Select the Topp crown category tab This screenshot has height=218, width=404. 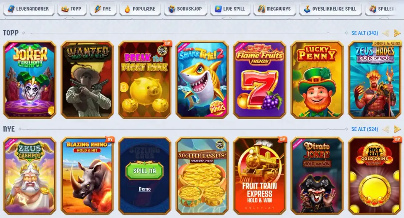click(x=72, y=9)
